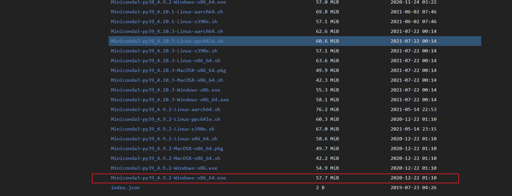Click date 2021-05-14 23:15
The width and height of the screenshot is (512, 196).
coord(414,129)
